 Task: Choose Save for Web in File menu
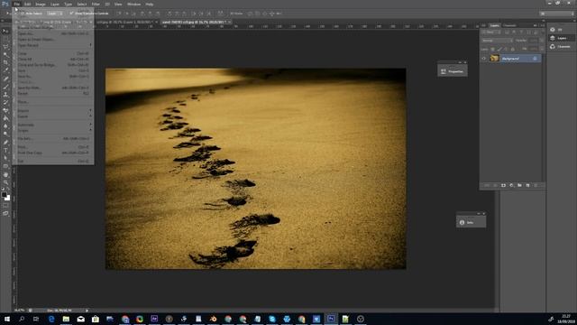tap(53, 88)
